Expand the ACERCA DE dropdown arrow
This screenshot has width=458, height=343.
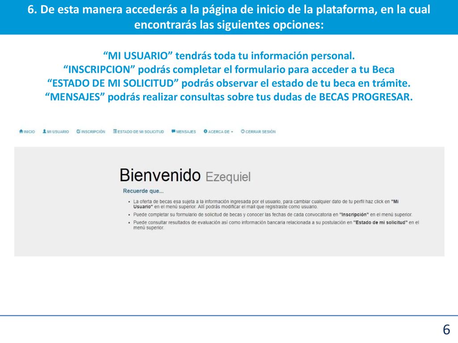pos(232,132)
